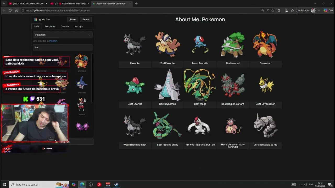This screenshot has height=188, width=335.
Task: Click the Favorite slot Mightyena sprite
Action: click(135, 44)
